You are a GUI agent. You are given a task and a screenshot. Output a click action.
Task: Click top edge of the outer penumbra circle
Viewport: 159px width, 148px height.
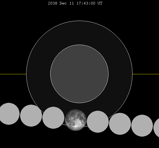[x=79, y=21]
